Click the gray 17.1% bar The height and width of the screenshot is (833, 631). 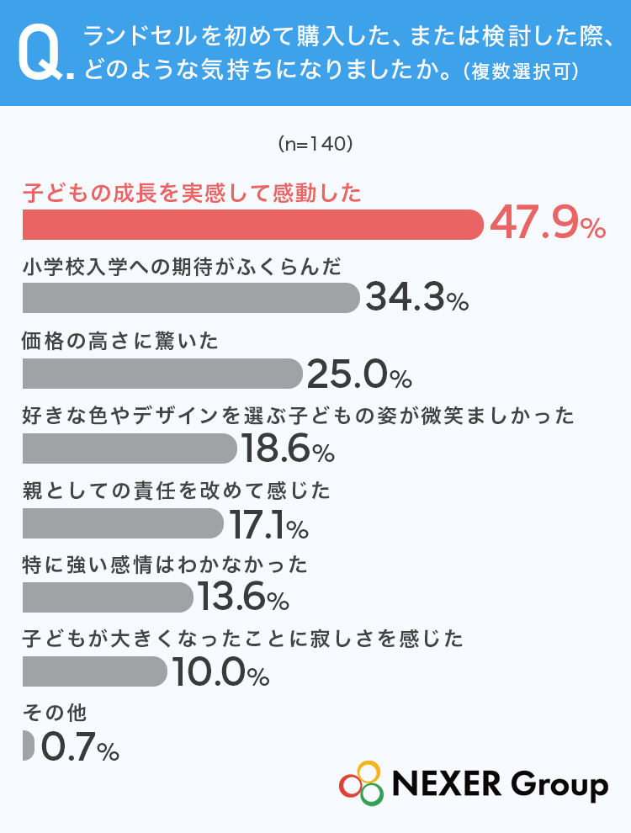point(123,523)
